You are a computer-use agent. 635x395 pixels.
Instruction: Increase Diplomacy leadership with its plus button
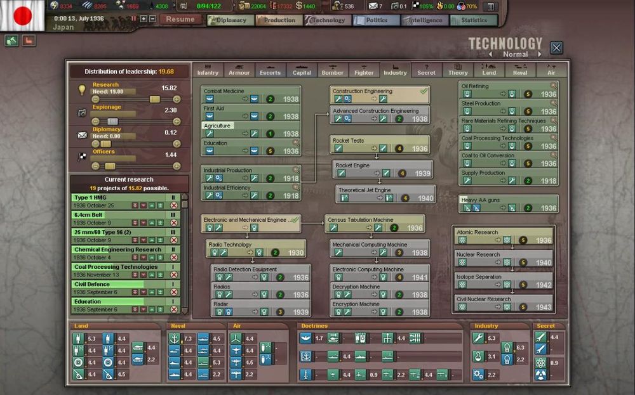(177, 143)
